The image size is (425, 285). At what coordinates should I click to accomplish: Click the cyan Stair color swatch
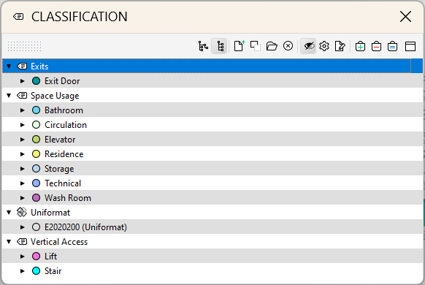coord(36,271)
